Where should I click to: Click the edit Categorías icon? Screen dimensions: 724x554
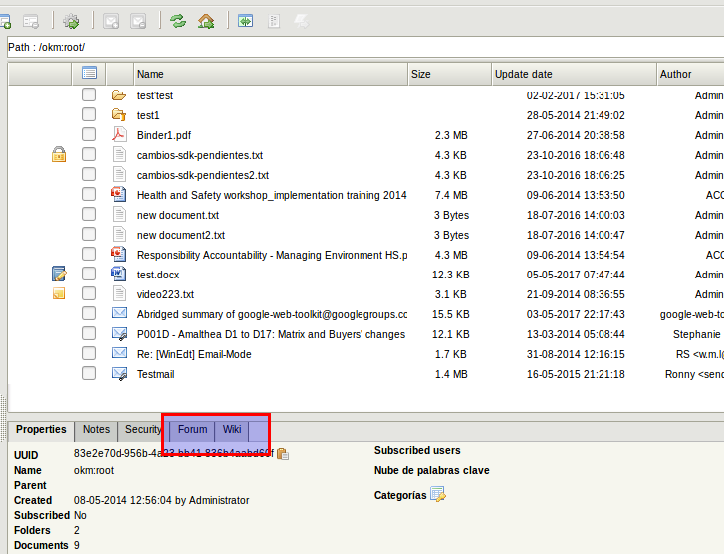click(438, 495)
